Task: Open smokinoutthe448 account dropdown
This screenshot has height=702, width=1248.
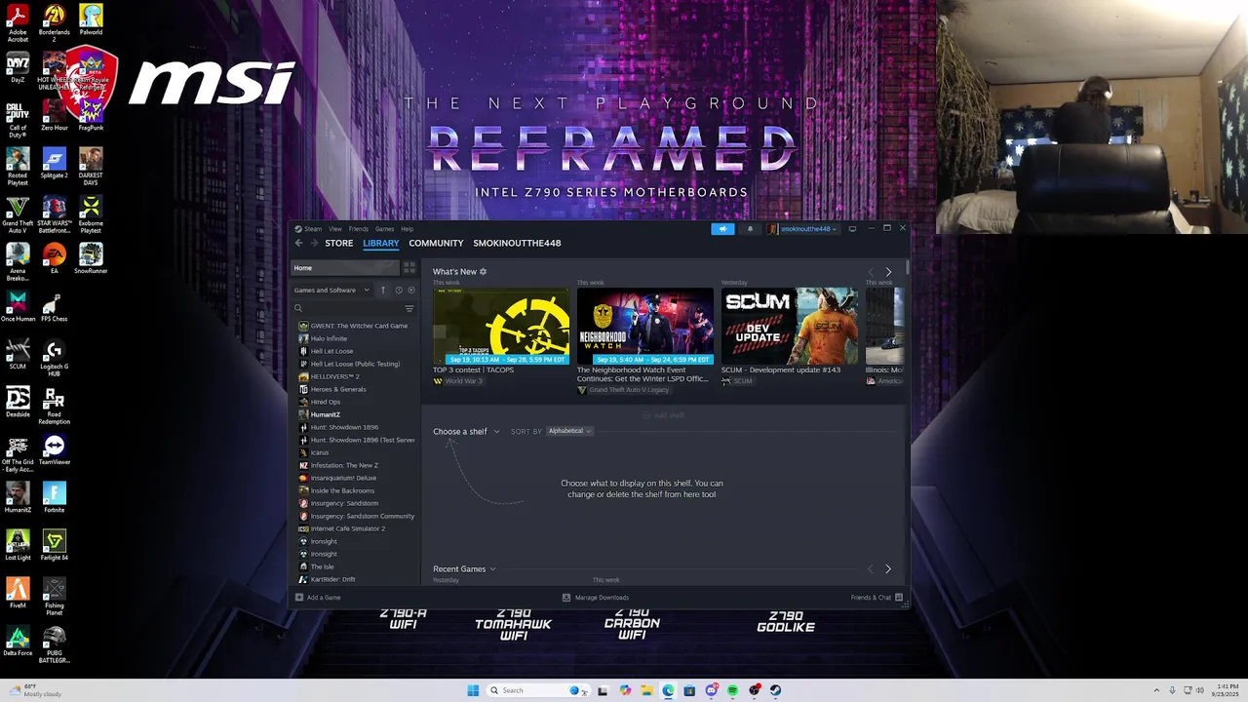Action: (x=802, y=229)
